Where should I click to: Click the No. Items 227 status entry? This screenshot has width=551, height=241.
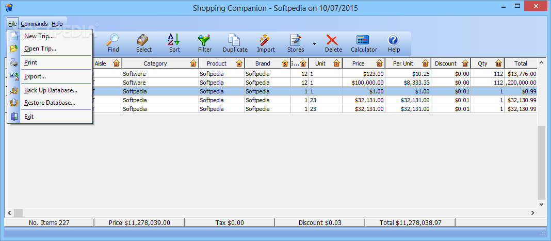[x=49, y=223]
